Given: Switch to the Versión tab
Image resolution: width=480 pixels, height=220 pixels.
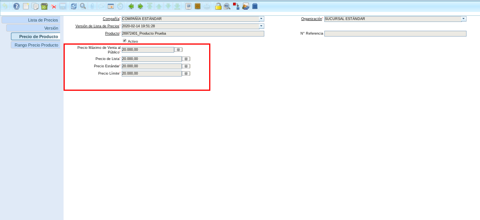Looking at the screenshot, I should 33,28.
